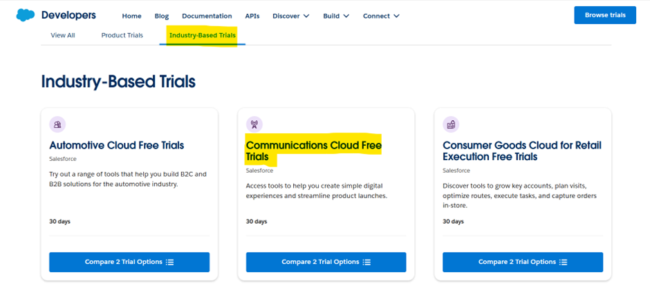Click Communications description about digital experiences

pyautogui.click(x=317, y=191)
